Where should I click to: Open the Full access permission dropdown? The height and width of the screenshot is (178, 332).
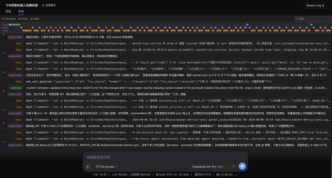pos(106,167)
